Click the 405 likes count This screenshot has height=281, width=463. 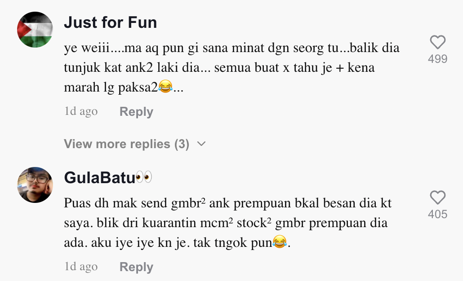point(437,214)
